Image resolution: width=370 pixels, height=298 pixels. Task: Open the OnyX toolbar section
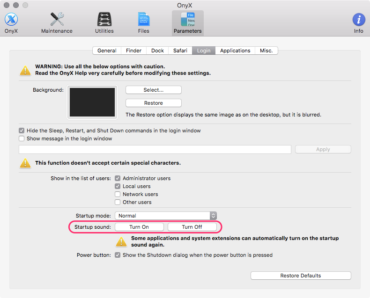point(11,23)
